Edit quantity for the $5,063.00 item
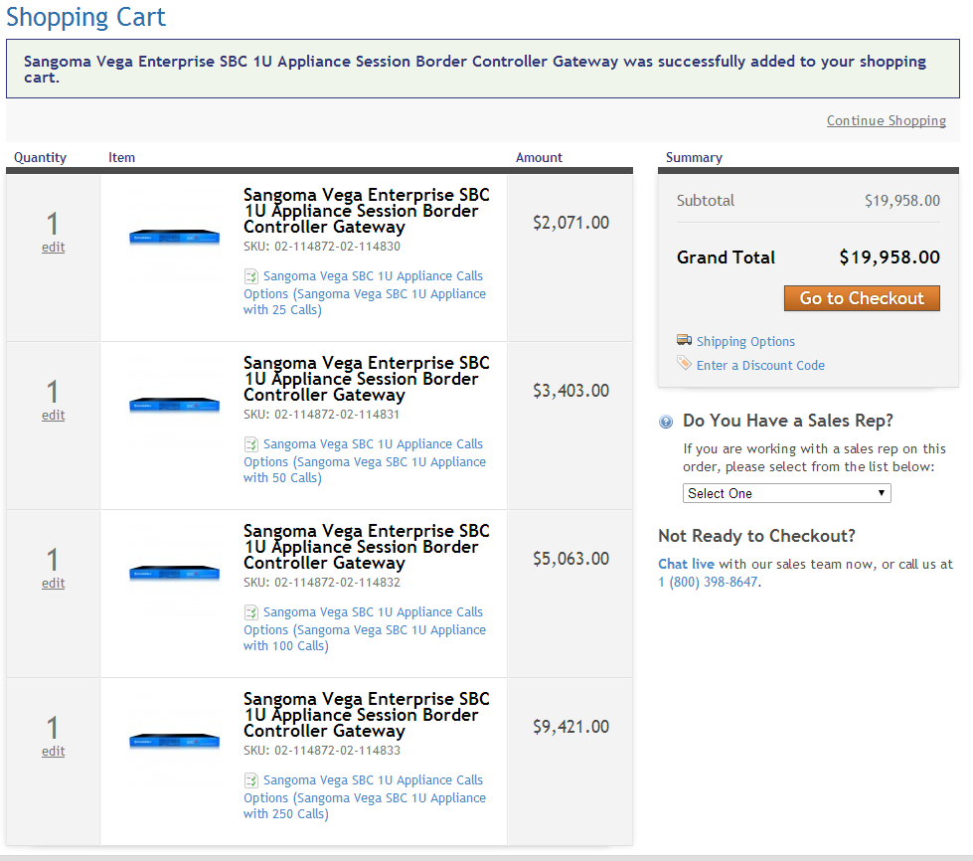Viewport: 973px width, 861px height. [x=54, y=583]
